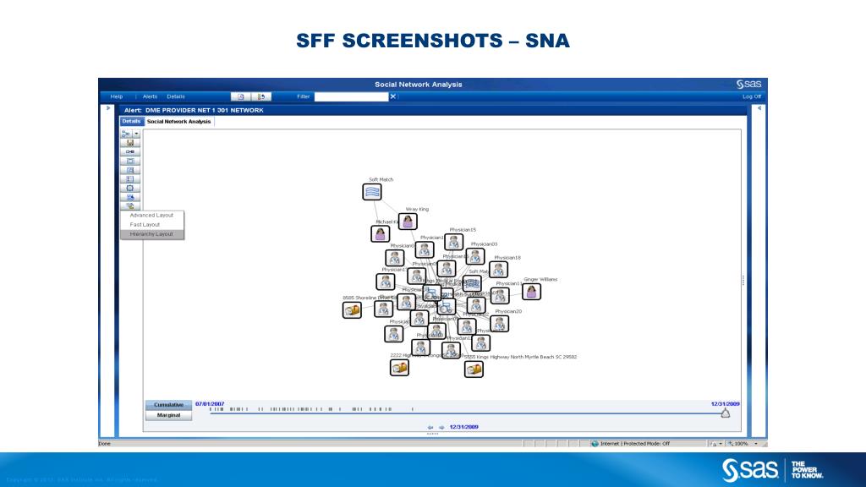The width and height of the screenshot is (866, 487).
Task: Click the save diskette icon in vertical toolbar
Action: 130,143
